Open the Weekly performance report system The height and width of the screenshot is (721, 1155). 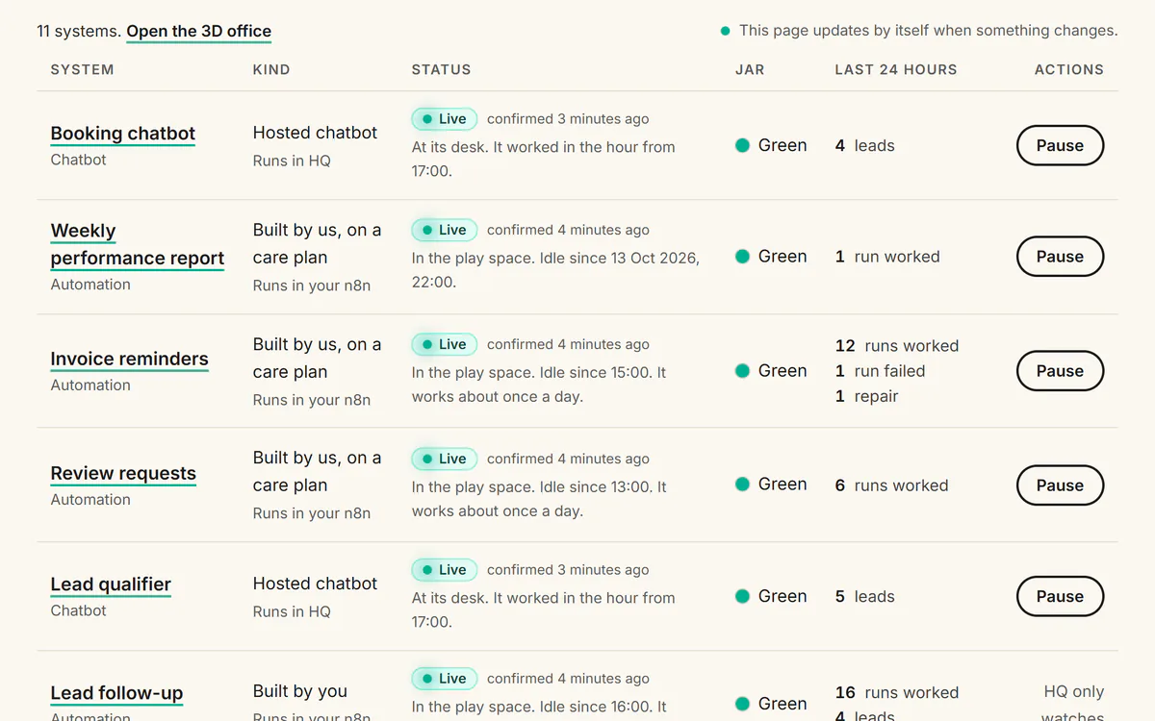(137, 244)
